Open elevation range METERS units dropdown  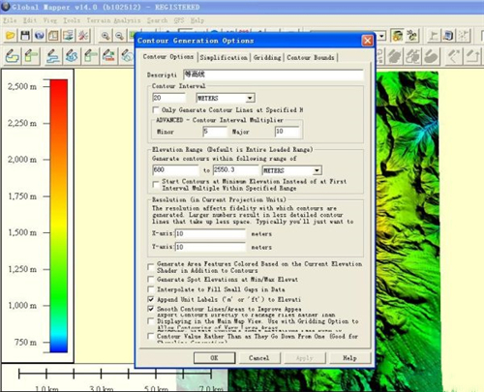point(317,170)
